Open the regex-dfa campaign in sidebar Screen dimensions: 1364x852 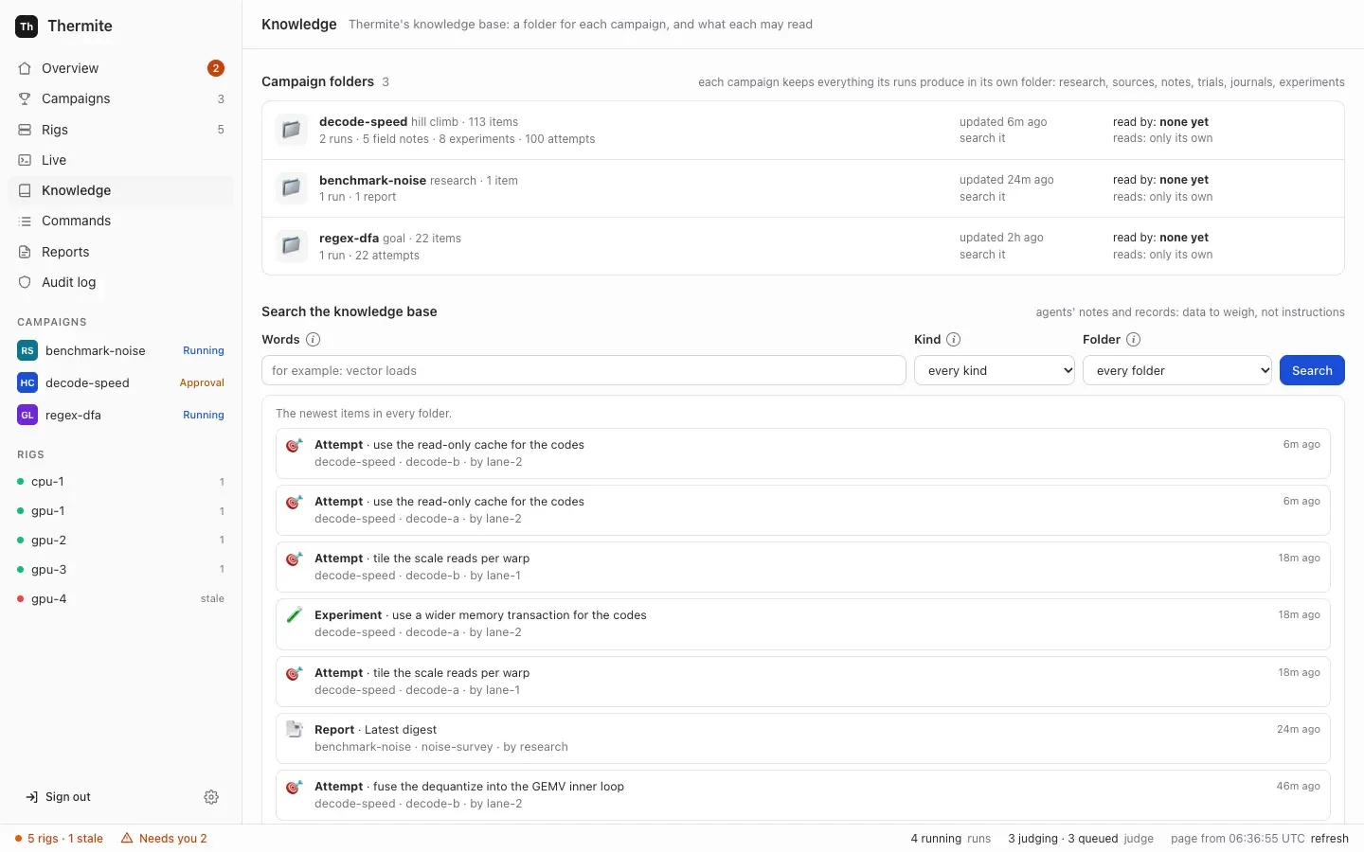[121, 415]
